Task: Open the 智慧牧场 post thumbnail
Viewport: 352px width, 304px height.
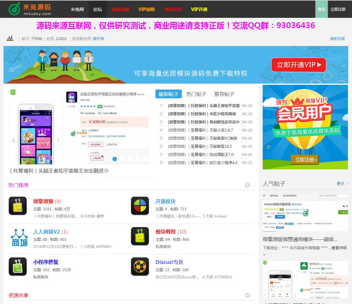Action: pos(306,280)
